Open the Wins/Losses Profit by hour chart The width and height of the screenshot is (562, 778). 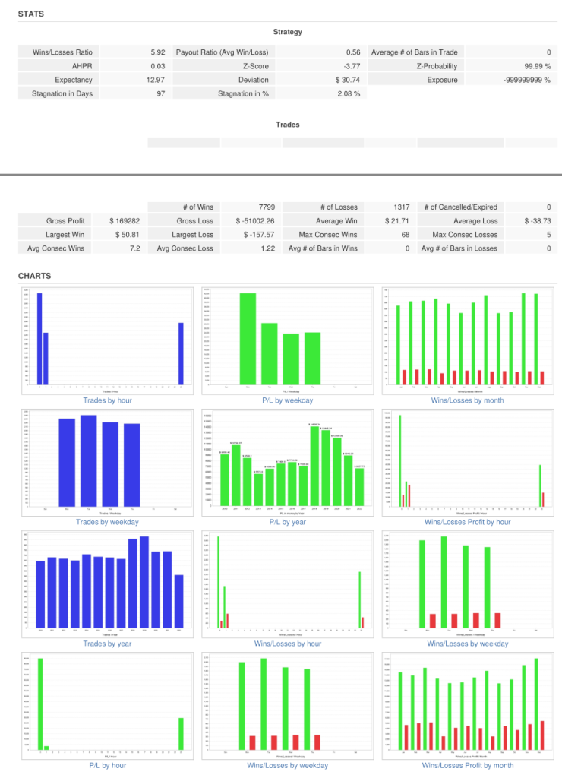[x=468, y=463]
